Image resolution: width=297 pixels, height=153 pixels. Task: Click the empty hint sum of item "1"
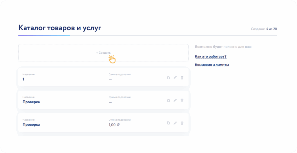point(110,79)
